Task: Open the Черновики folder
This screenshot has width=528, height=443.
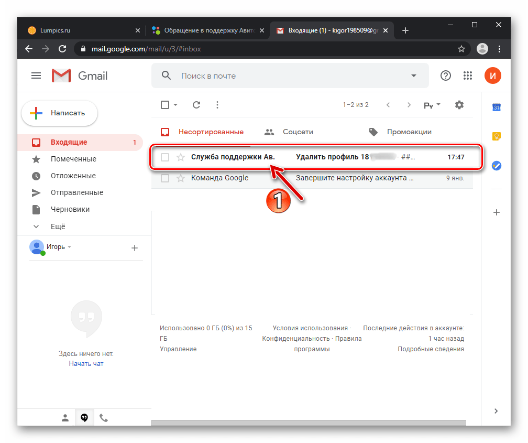Action: coord(70,209)
